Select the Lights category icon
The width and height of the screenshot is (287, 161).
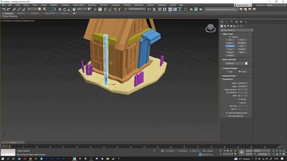point(228,26)
